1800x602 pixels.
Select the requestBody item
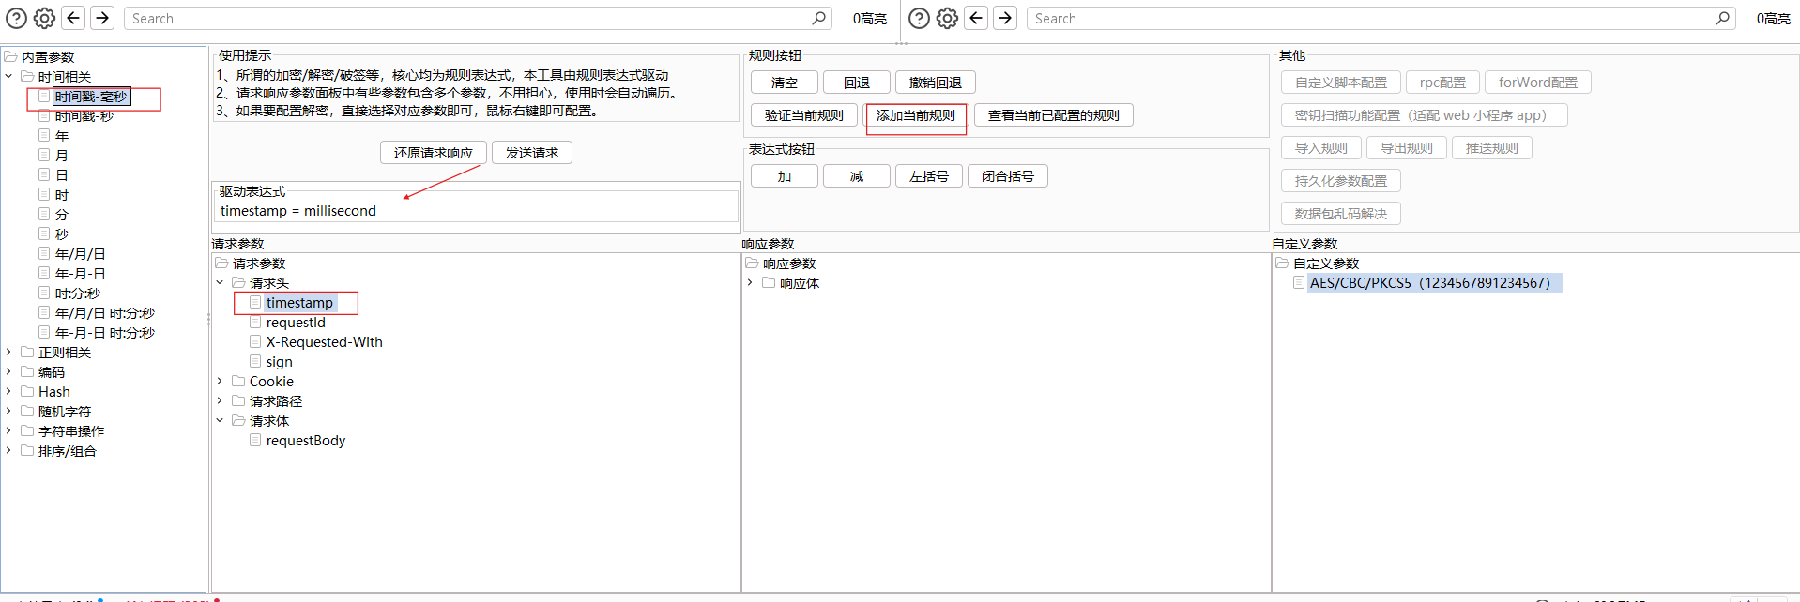pos(305,441)
